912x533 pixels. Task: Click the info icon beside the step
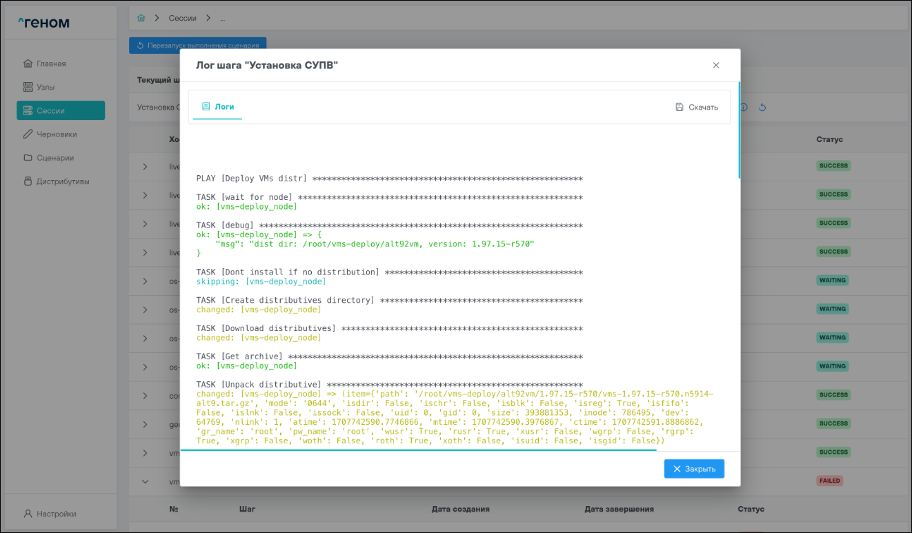(x=744, y=108)
